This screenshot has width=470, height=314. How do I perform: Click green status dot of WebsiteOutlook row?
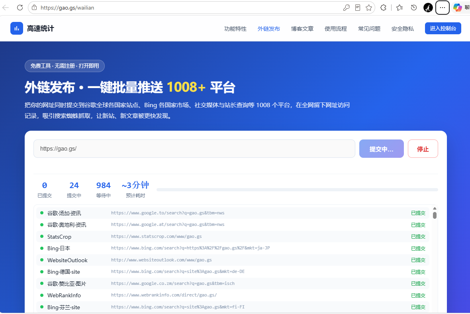coord(42,260)
